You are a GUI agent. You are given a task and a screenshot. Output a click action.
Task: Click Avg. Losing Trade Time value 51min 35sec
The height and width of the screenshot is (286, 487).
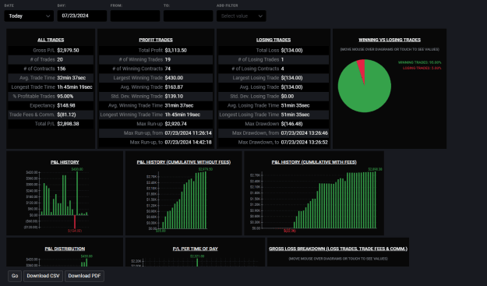(295, 105)
